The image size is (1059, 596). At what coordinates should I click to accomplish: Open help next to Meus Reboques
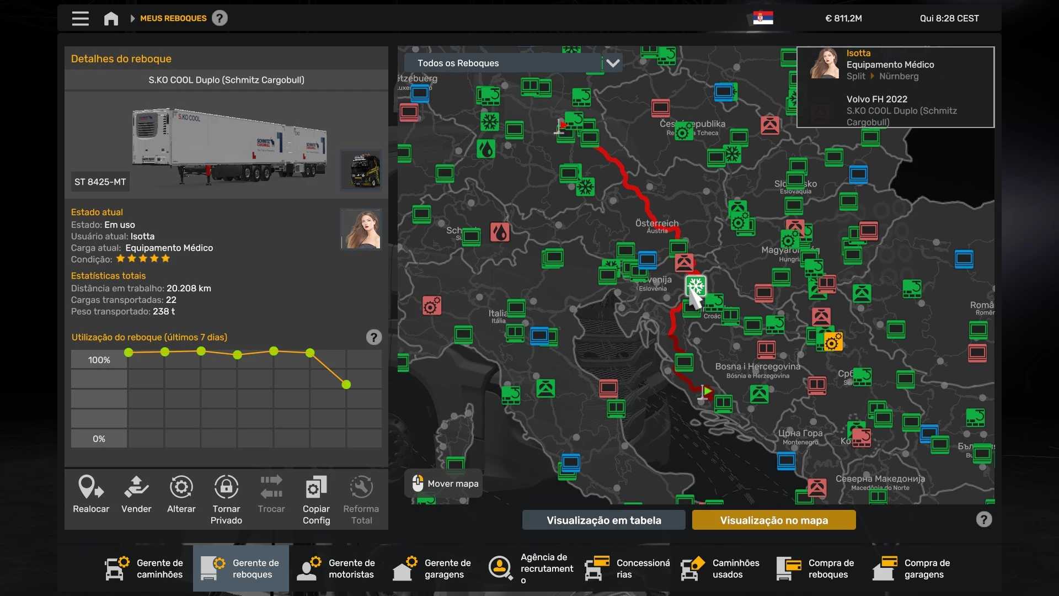coord(220,18)
